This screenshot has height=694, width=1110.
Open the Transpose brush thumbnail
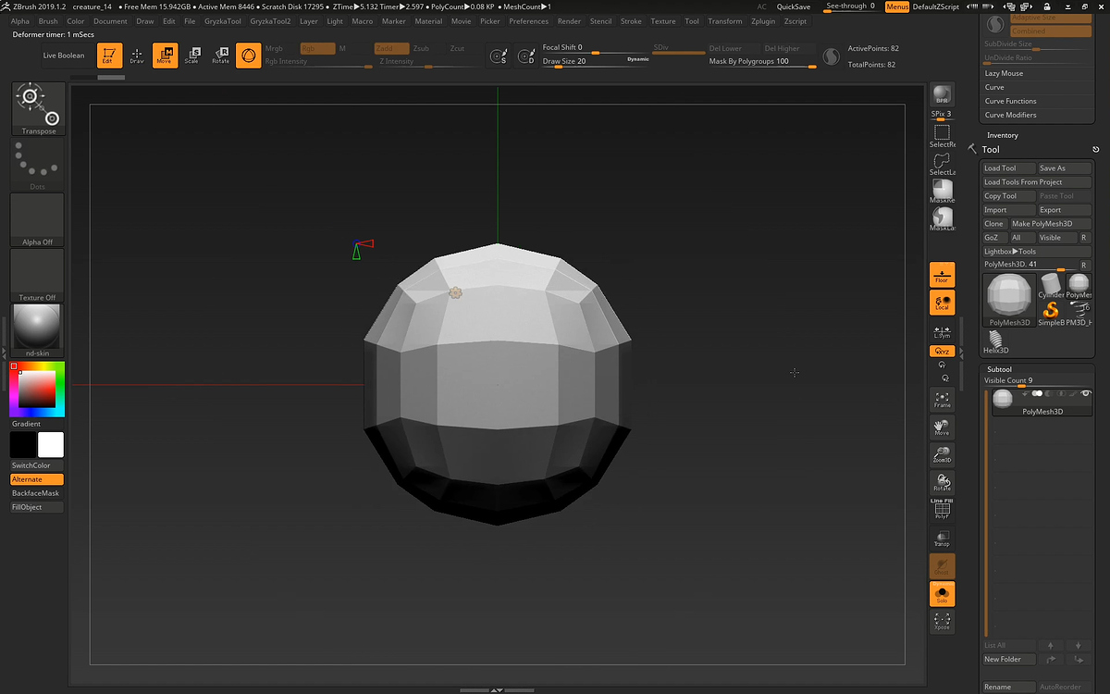(39, 108)
